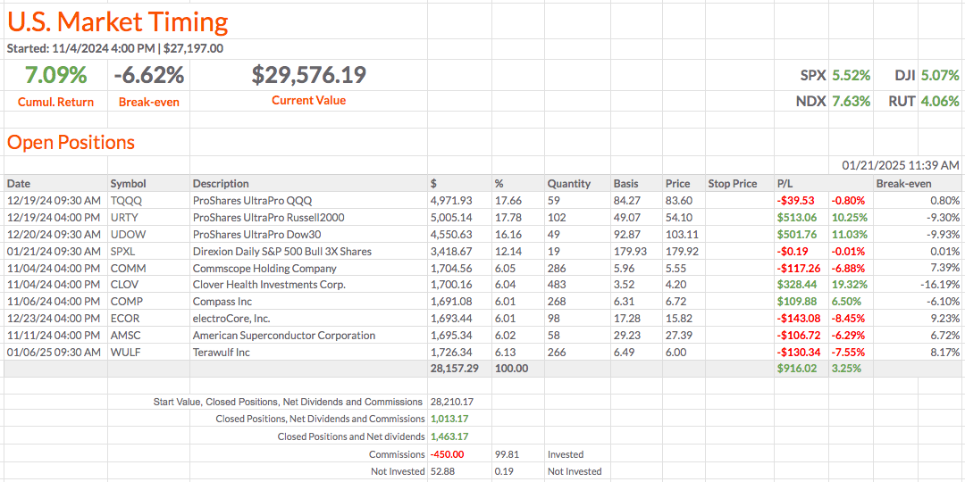This screenshot has height=482, width=965.
Task: Click the U.S. Market Timing title
Action: (118, 21)
